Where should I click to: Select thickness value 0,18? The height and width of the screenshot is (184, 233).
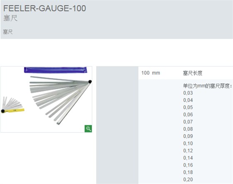point(188,172)
